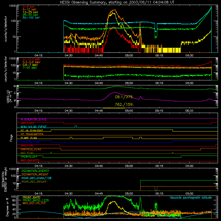This screenshot has width=221, height=221.
Task: Select the PARTICLE_FLAG label
Action: click(x=31, y=149)
